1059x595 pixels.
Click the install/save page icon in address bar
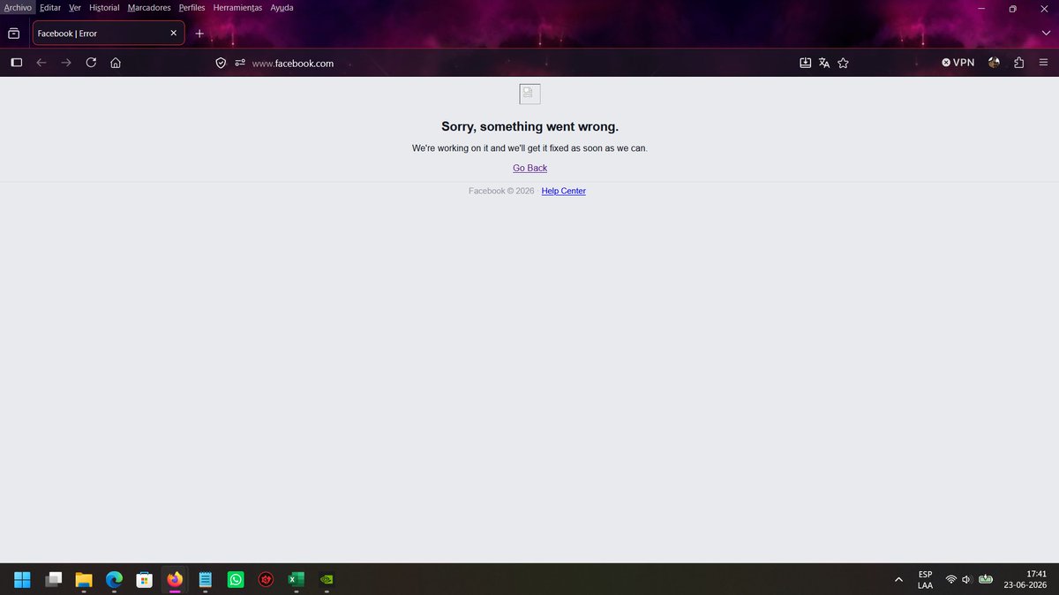pyautogui.click(x=805, y=63)
